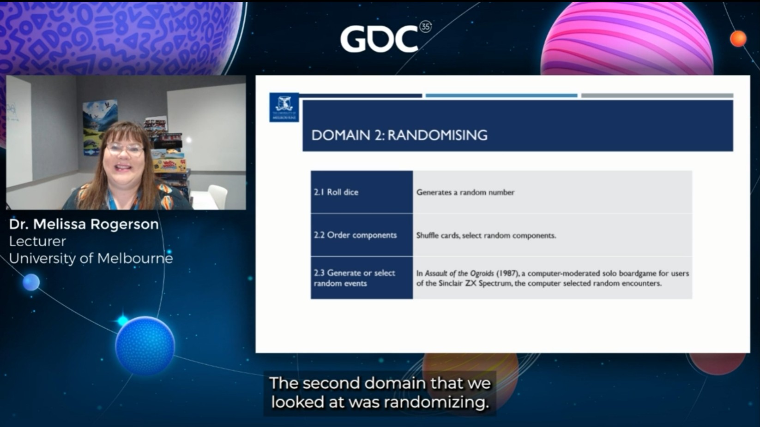The image size is (760, 427).
Task: Click the 'Assault of the Ogroids (1987)' description
Action: click(552, 278)
